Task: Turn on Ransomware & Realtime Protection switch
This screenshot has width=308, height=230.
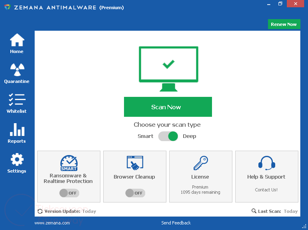Action: pyautogui.click(x=69, y=193)
